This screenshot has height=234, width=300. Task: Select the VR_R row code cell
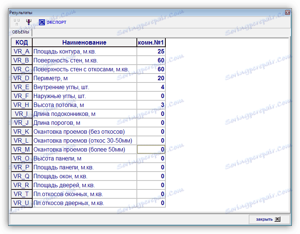tap(22, 185)
